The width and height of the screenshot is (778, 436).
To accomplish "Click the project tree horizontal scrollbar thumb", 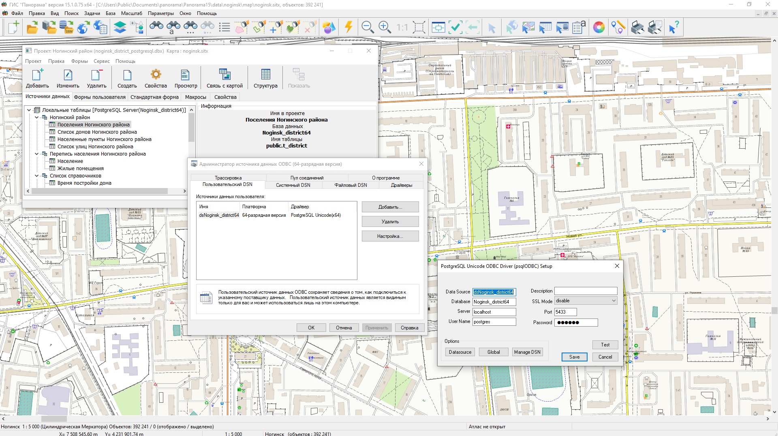I will point(100,191).
